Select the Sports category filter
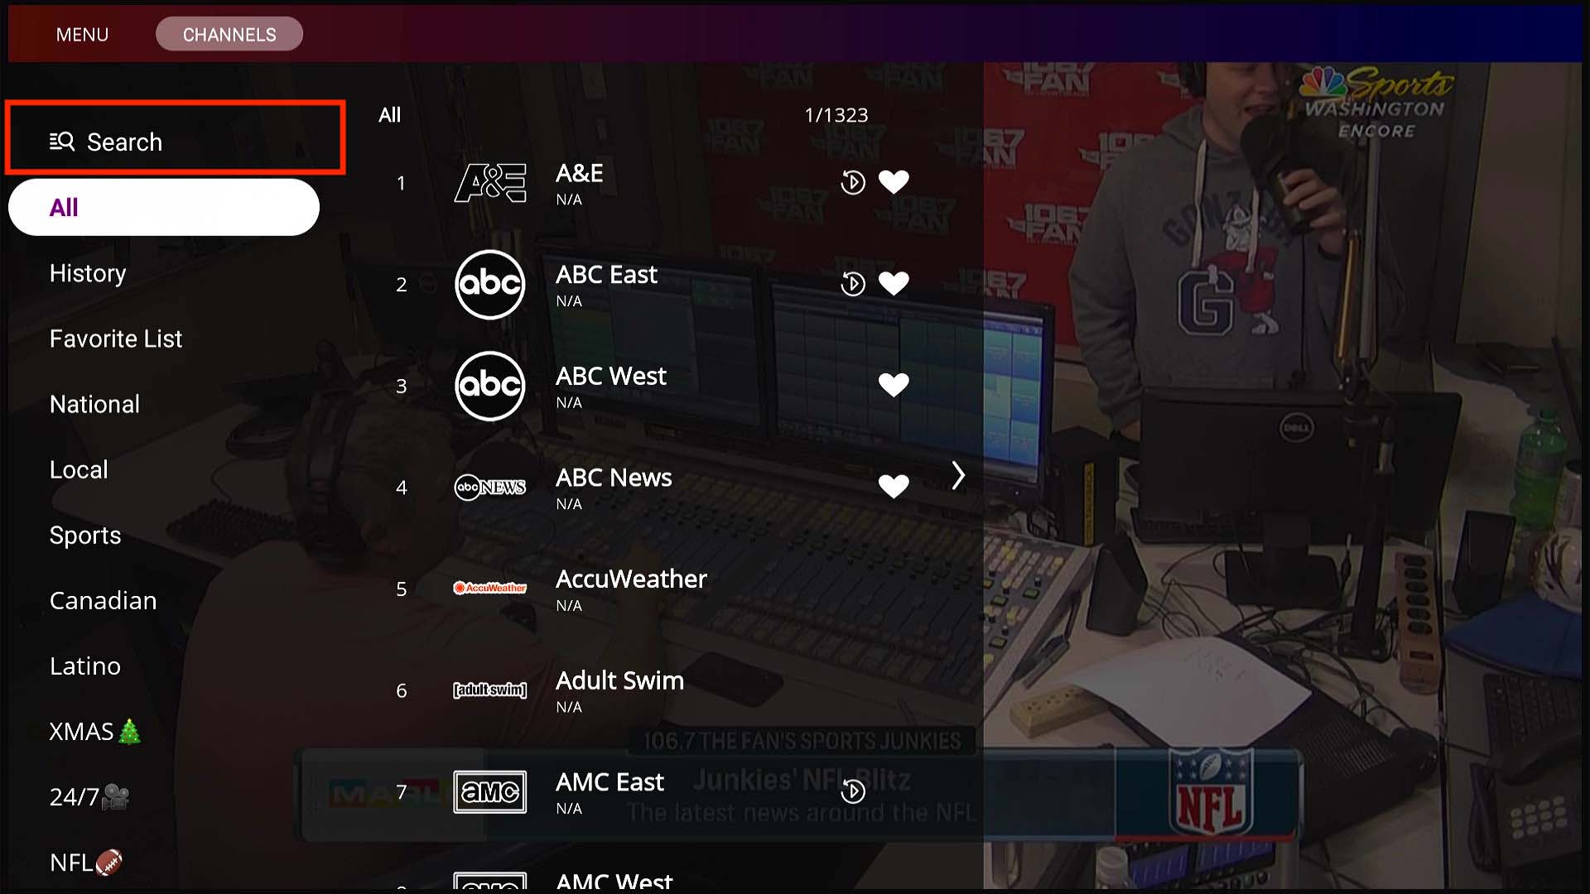Screen dimensions: 1590x894 click(84, 534)
